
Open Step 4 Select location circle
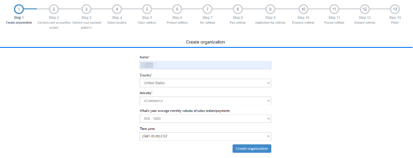[x=117, y=9]
